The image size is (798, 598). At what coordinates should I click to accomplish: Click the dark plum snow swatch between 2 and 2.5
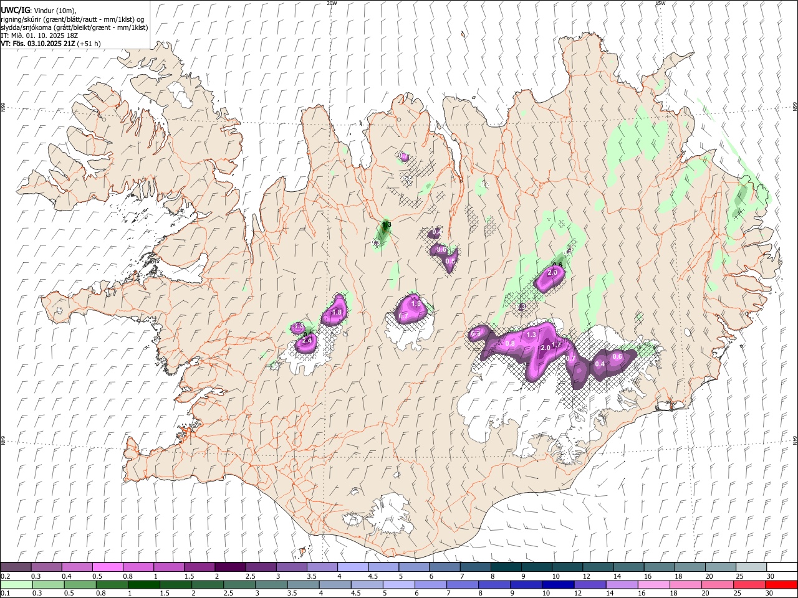(229, 567)
